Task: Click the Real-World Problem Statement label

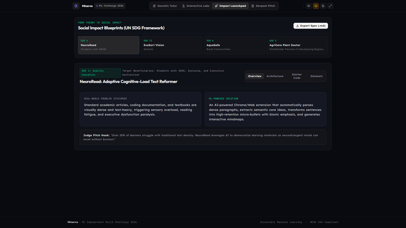Action: (x=105, y=99)
